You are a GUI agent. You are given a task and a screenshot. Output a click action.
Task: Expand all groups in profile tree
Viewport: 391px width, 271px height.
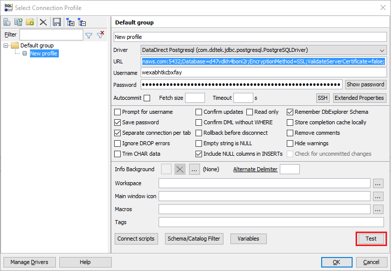coord(70,22)
